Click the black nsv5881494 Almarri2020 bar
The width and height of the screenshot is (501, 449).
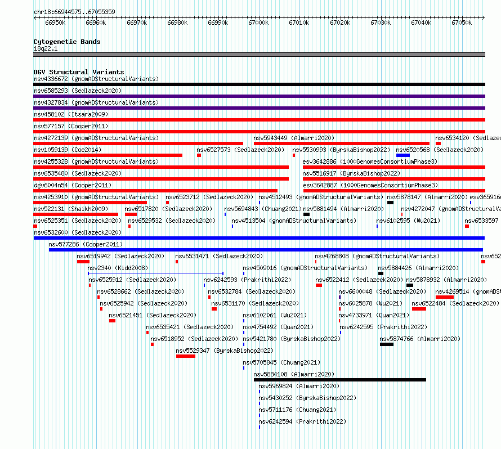(x=306, y=214)
